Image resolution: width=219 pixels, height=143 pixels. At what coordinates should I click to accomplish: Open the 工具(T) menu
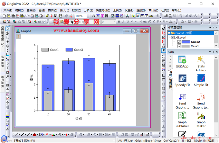click(x=117, y=11)
